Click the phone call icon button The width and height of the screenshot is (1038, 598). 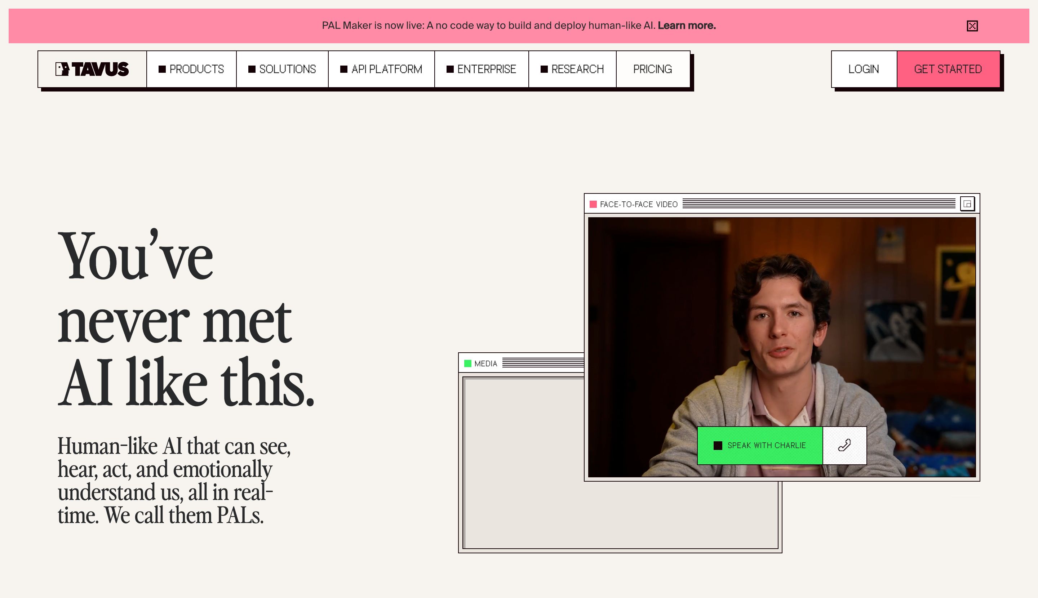coord(844,446)
